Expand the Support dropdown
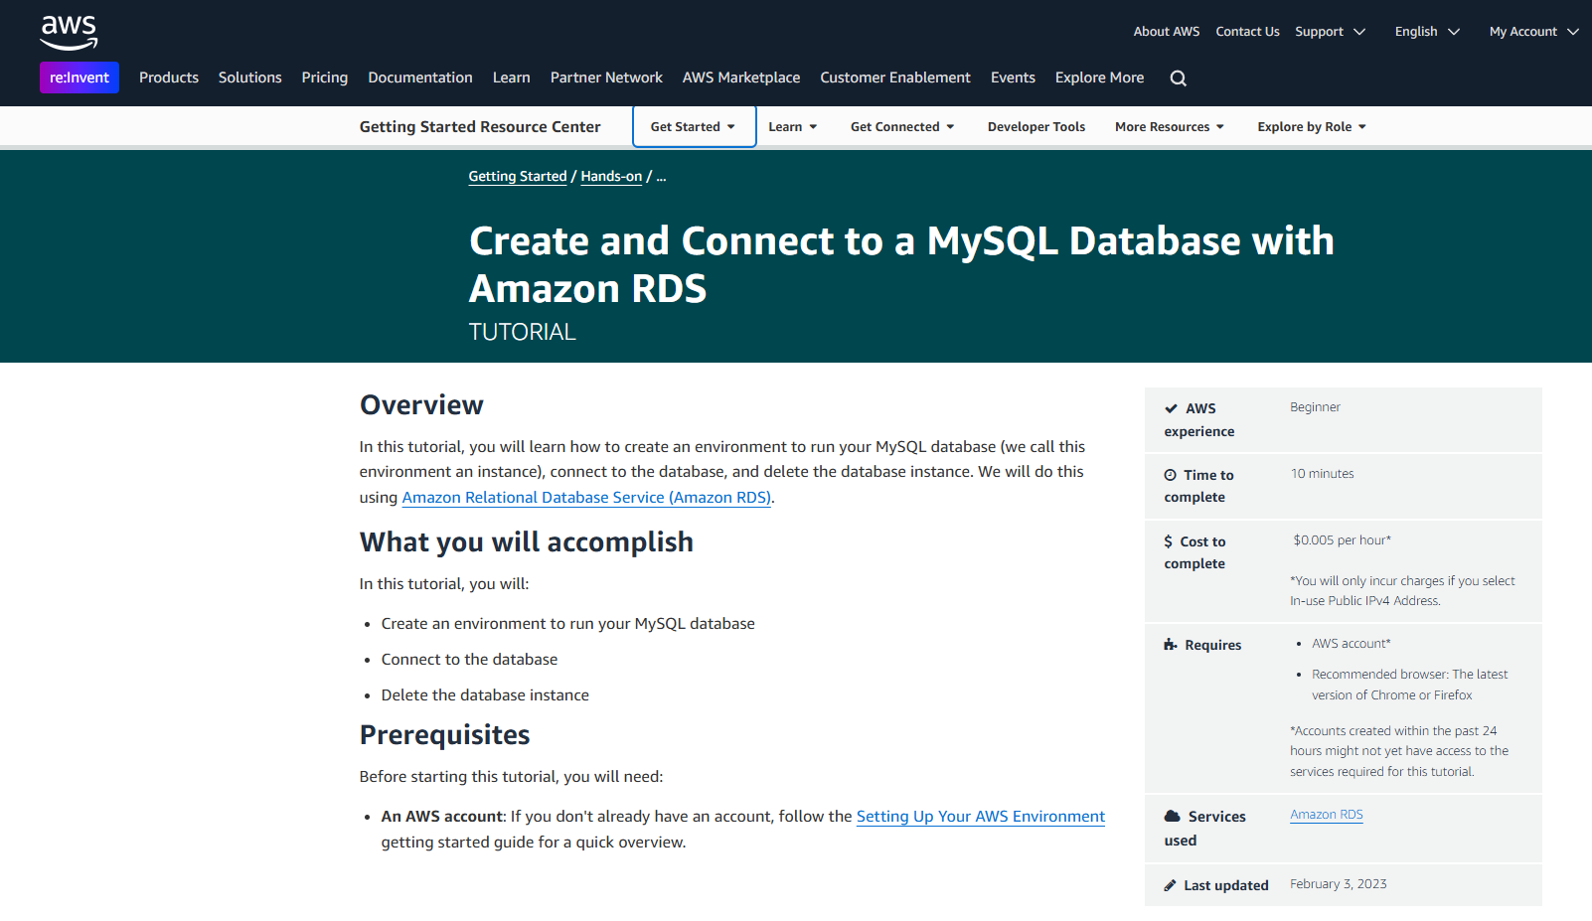Screen dimensions: 1592x921 pyautogui.click(x=1330, y=32)
